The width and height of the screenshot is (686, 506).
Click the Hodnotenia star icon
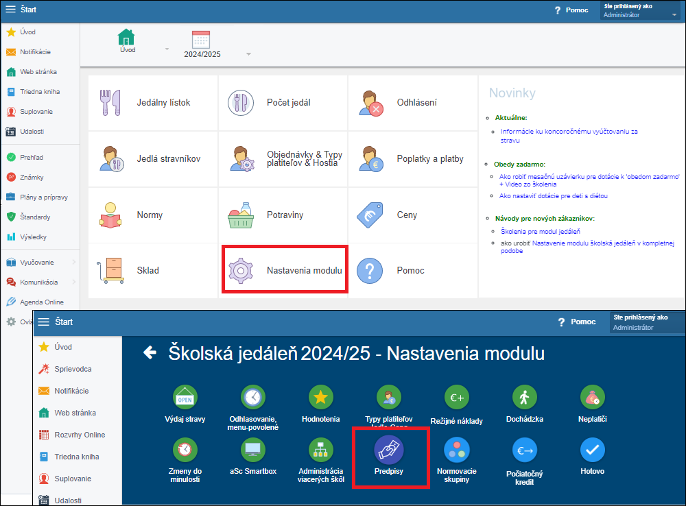tap(320, 397)
